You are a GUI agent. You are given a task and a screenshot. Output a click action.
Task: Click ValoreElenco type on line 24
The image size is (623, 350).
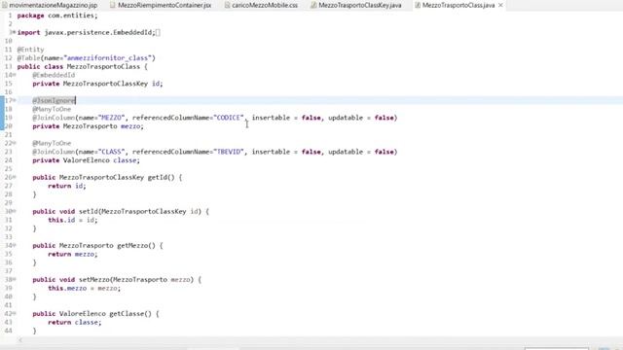(x=87, y=160)
